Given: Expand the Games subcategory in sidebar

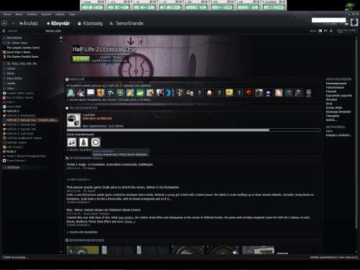Looking at the screenshot, I should pyautogui.click(x=4, y=68).
